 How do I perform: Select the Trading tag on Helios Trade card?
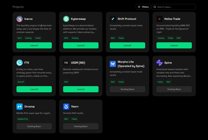click(161, 38)
